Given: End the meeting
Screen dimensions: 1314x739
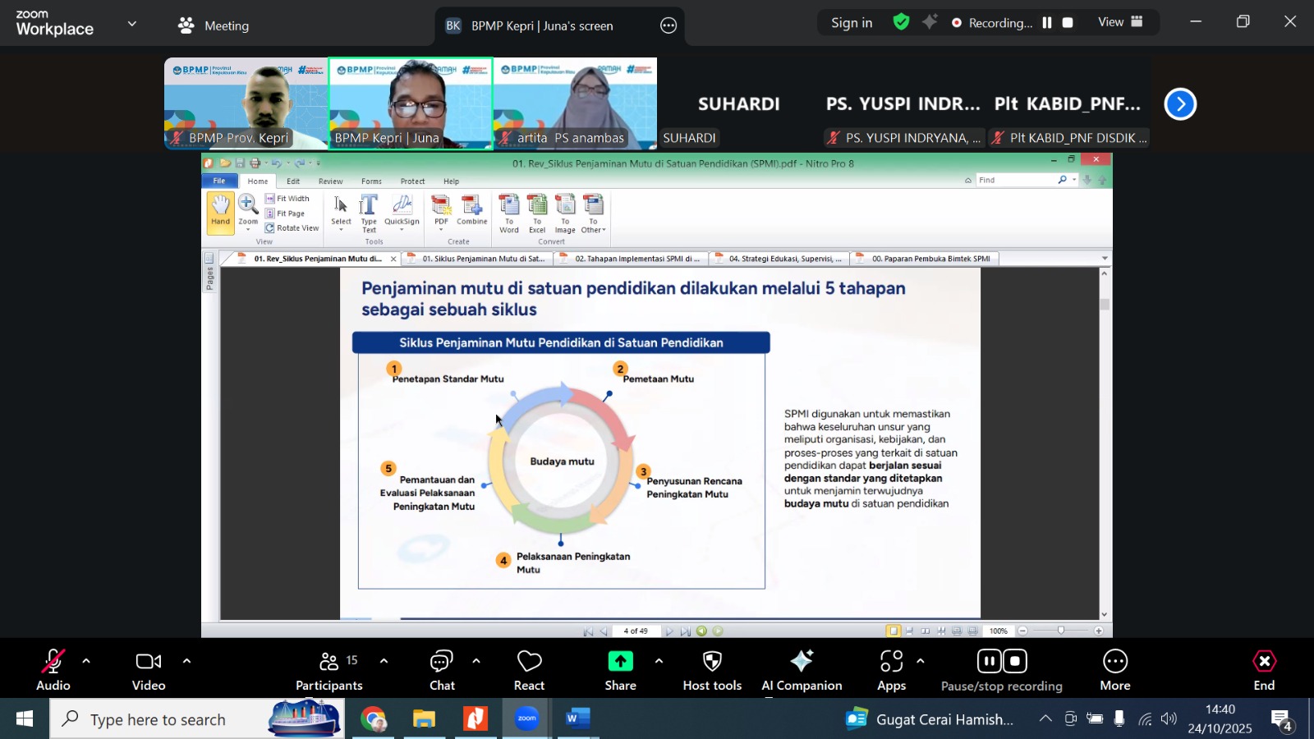Looking at the screenshot, I should pos(1264,670).
